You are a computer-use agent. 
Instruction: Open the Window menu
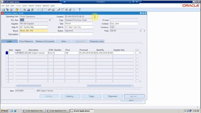[46, 6]
